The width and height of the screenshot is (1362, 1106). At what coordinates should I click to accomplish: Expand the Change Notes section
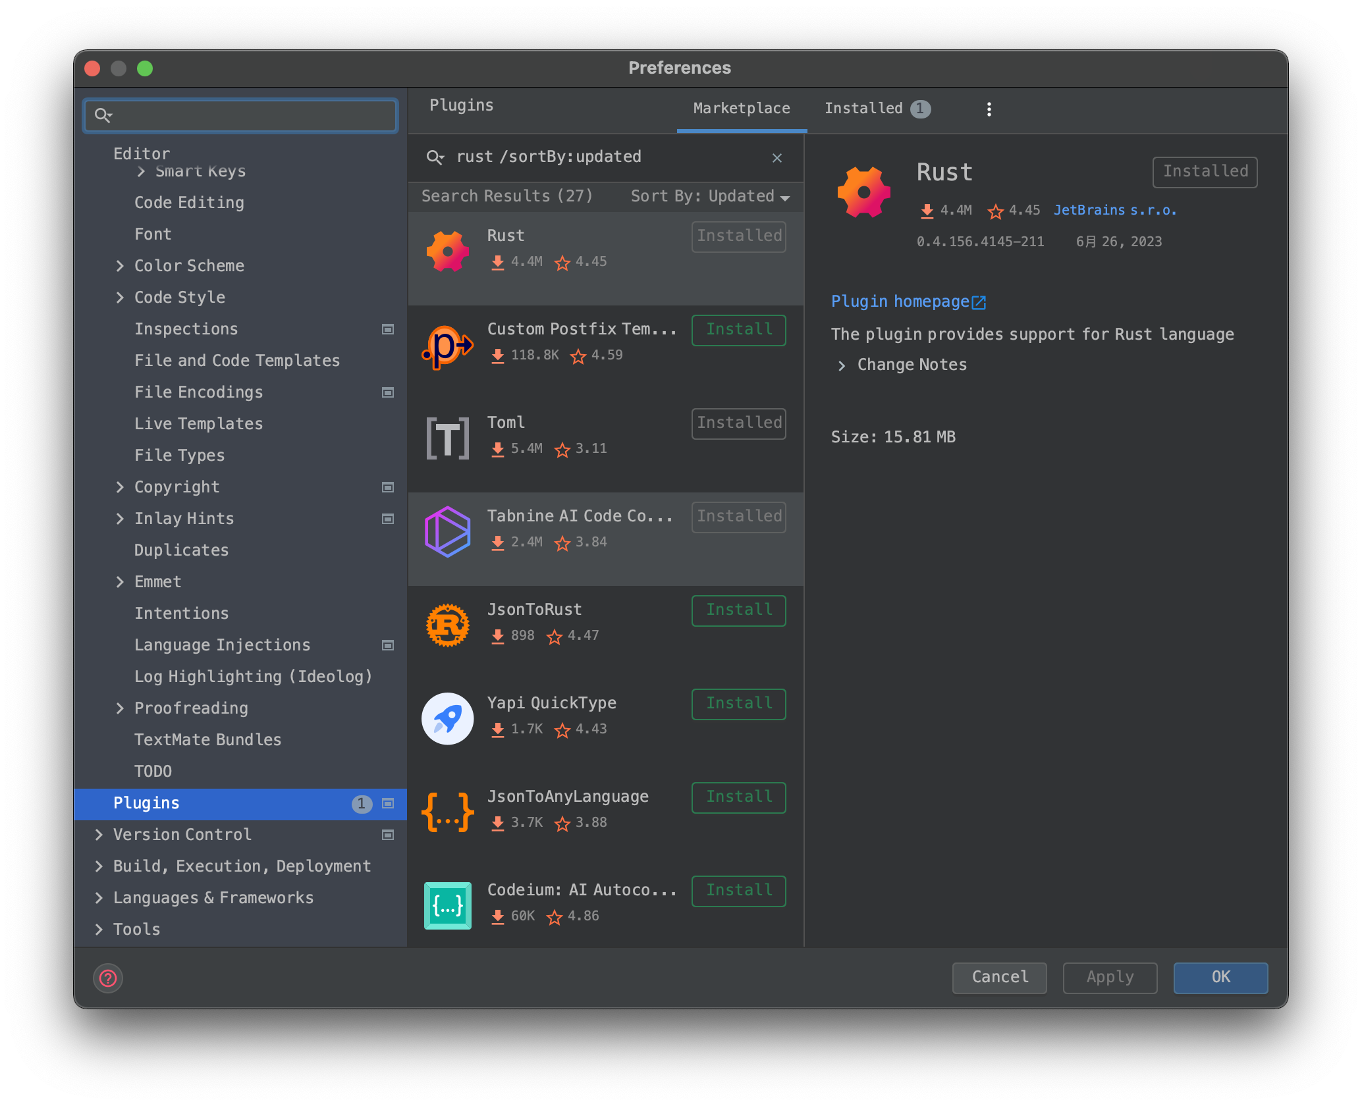[842, 365]
